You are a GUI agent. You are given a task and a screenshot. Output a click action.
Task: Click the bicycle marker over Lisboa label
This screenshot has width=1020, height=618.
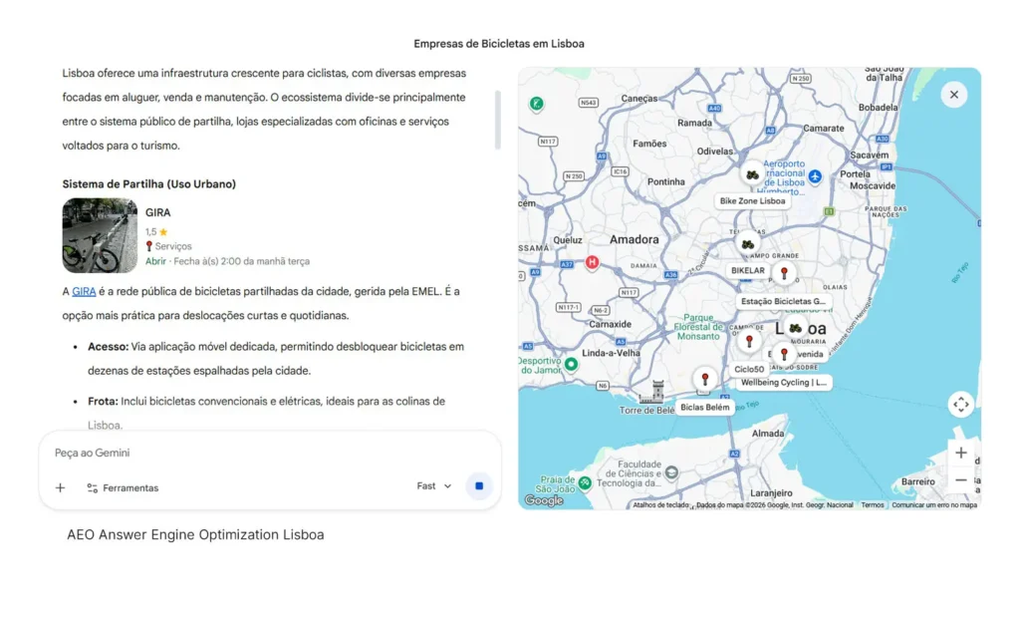click(795, 328)
